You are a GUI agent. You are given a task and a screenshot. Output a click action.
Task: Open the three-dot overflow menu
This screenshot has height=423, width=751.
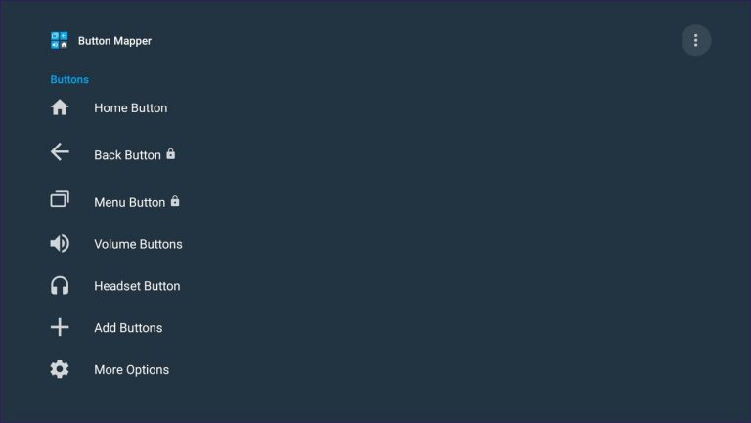point(696,40)
